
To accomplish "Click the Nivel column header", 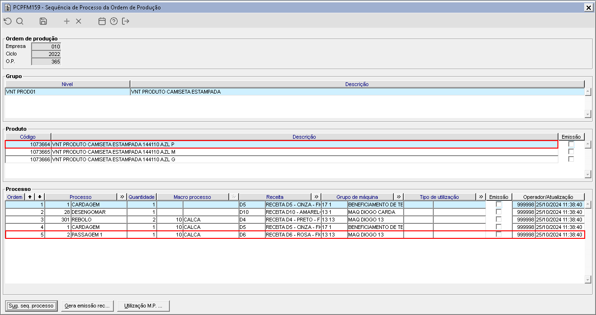I will [x=67, y=84].
